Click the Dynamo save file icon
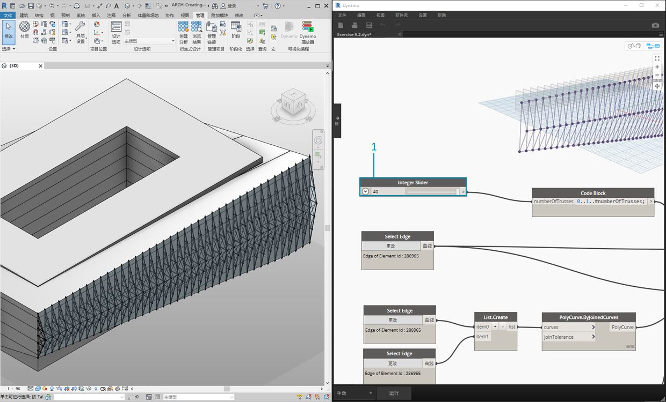The height and width of the screenshot is (402, 666). click(x=369, y=25)
